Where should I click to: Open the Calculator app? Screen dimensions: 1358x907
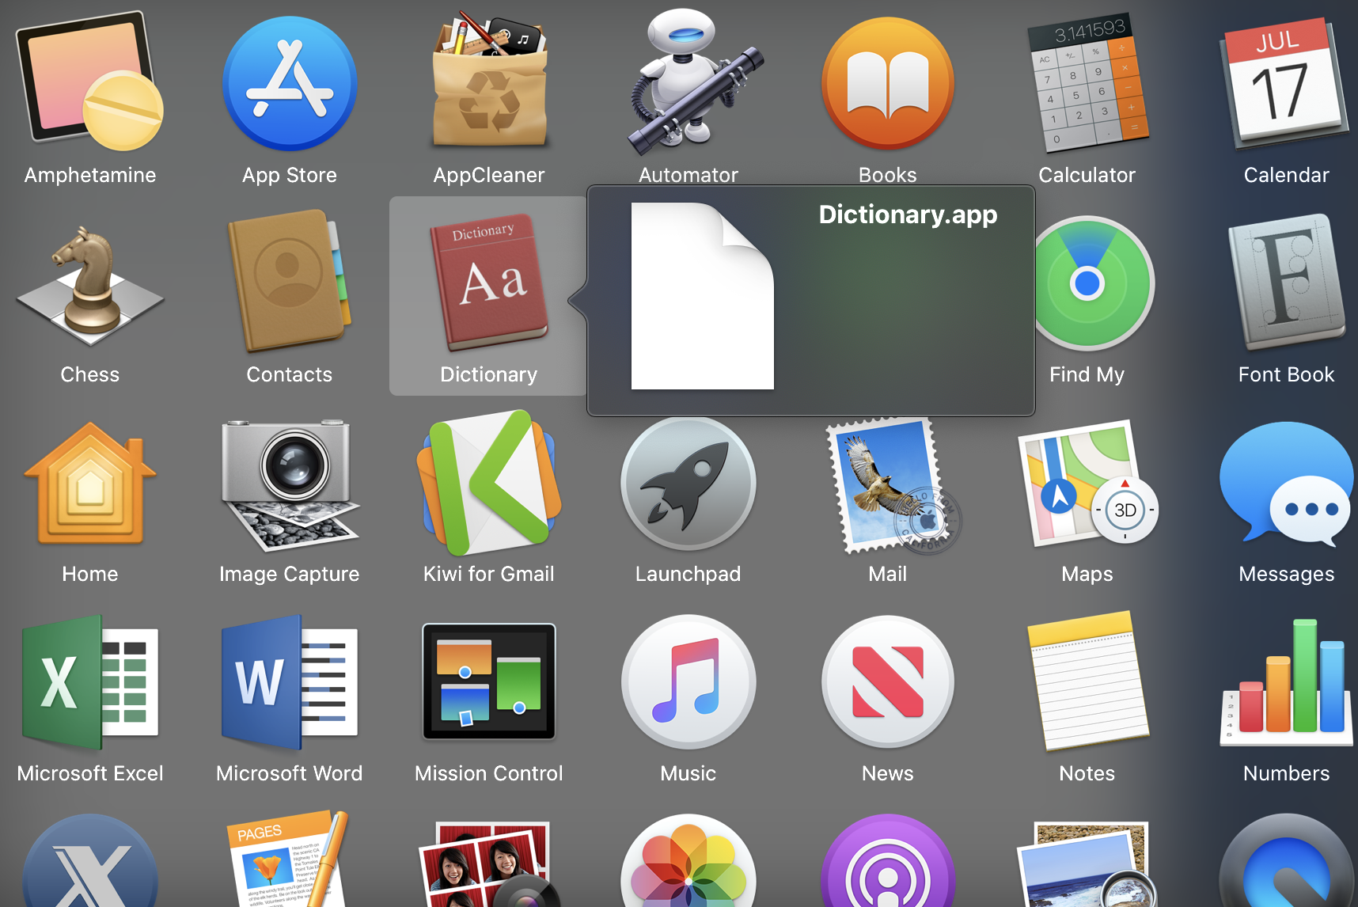1087,83
